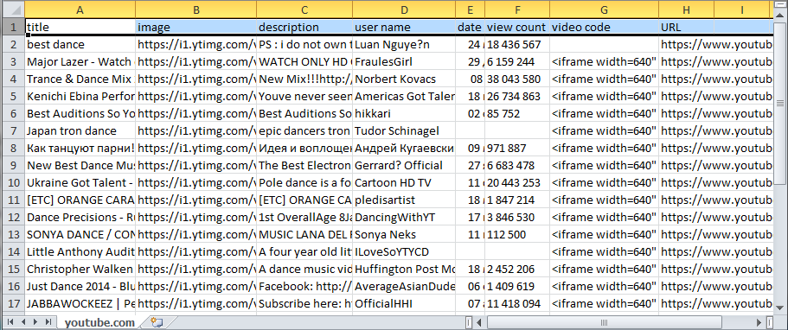Click horizontal scrollbar right arrow
The width and height of the screenshot is (788, 330).
[x=759, y=322]
